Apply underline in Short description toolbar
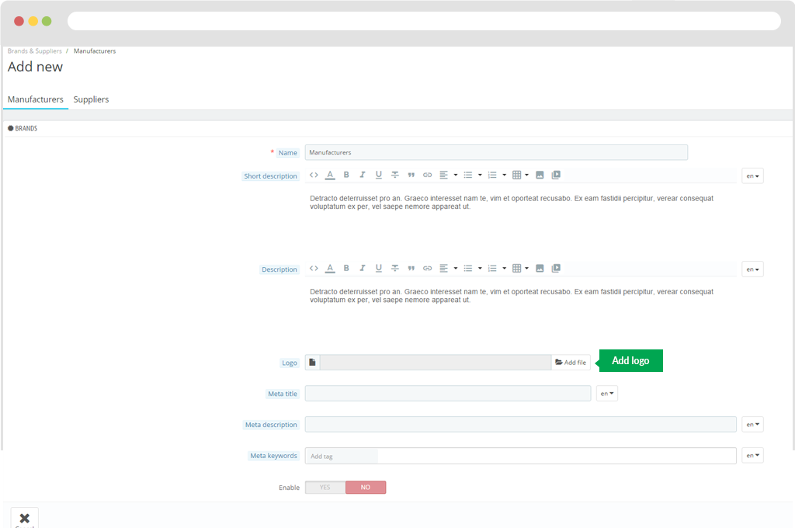This screenshot has height=528, width=795. coord(379,175)
